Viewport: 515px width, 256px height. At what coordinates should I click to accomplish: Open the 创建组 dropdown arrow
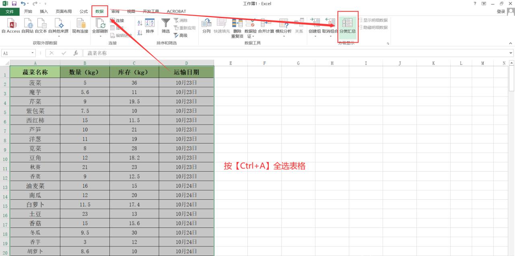(x=315, y=36)
